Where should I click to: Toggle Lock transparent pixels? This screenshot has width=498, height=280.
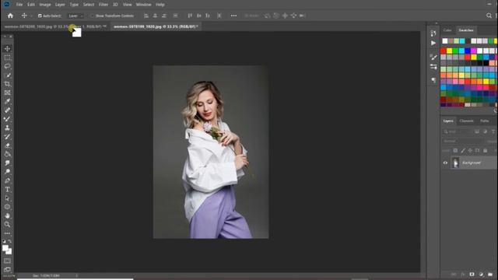tap(455, 150)
